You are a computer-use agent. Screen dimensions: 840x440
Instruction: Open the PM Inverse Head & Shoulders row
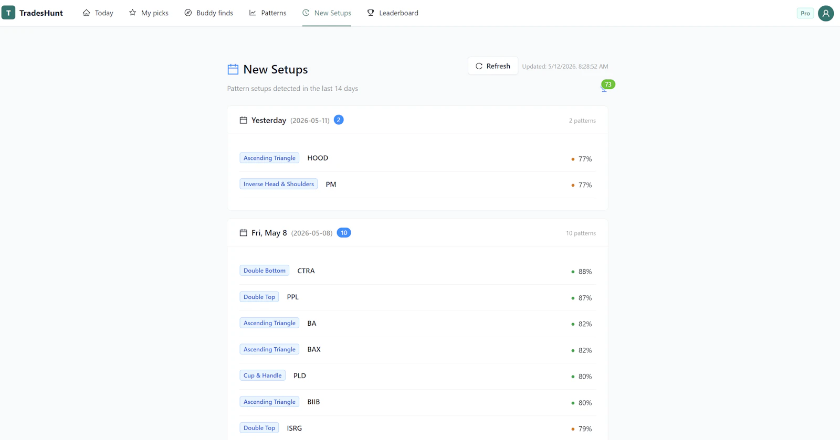417,185
